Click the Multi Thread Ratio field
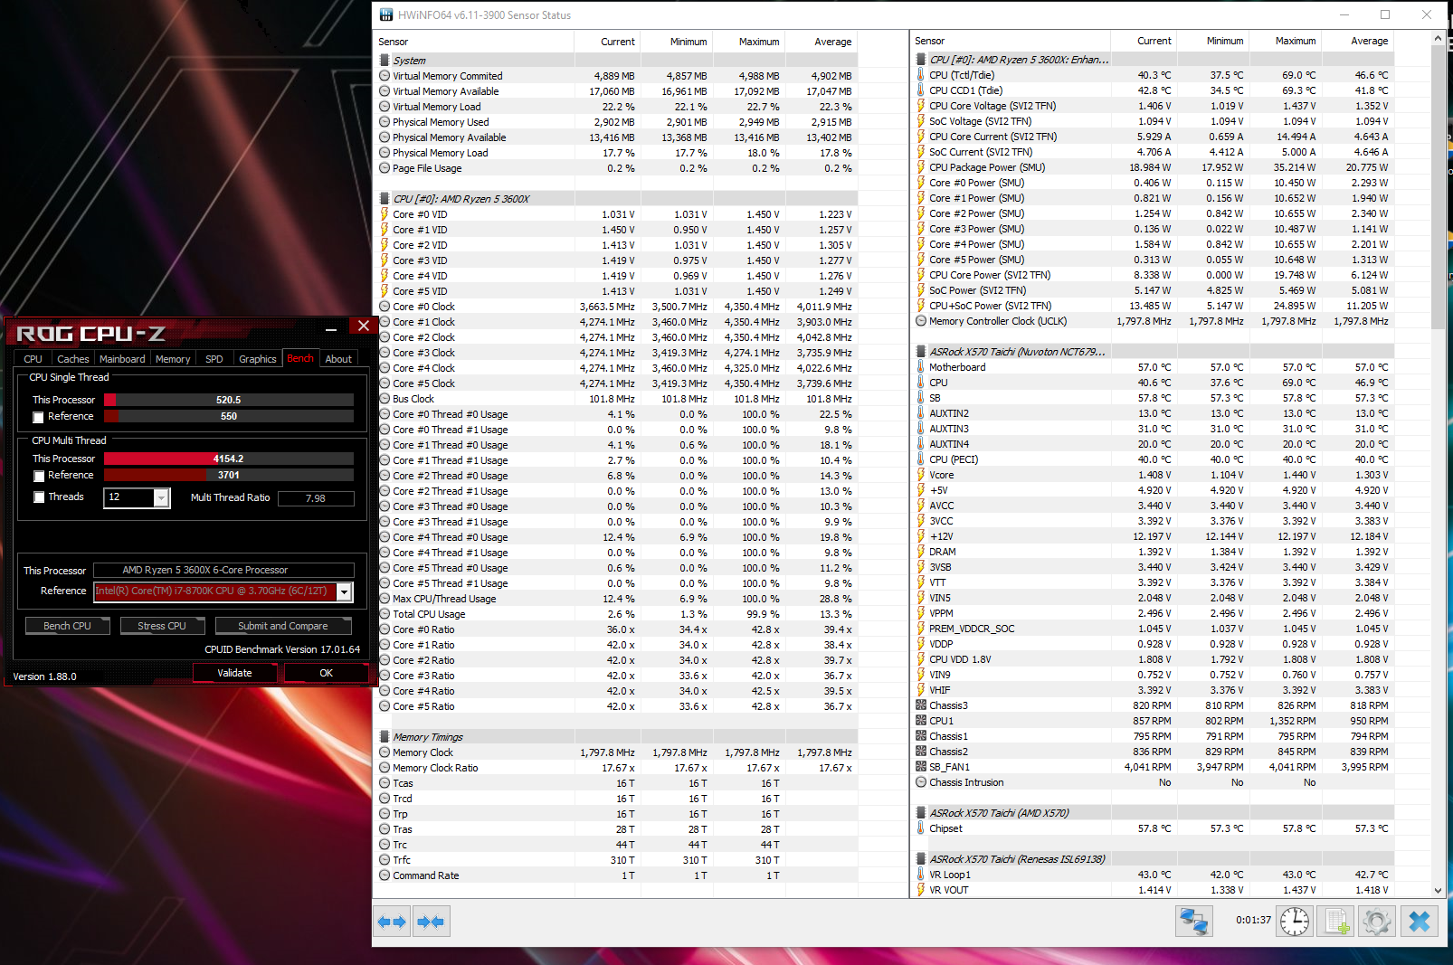This screenshot has height=965, width=1453. (x=316, y=498)
